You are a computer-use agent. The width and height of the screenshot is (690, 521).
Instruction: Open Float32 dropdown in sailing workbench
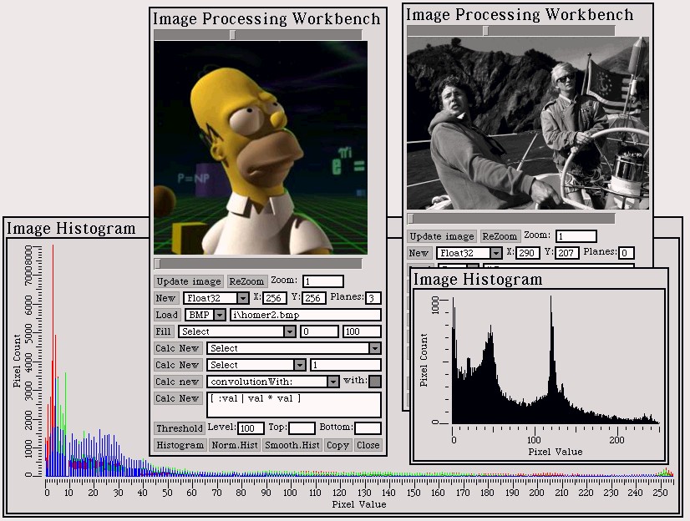(x=496, y=253)
